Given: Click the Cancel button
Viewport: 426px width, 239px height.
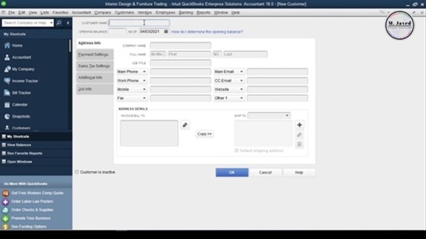Looking at the screenshot, I should click(265, 172).
